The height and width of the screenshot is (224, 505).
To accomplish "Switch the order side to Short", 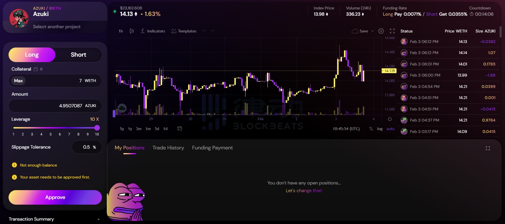I will 79,55.
